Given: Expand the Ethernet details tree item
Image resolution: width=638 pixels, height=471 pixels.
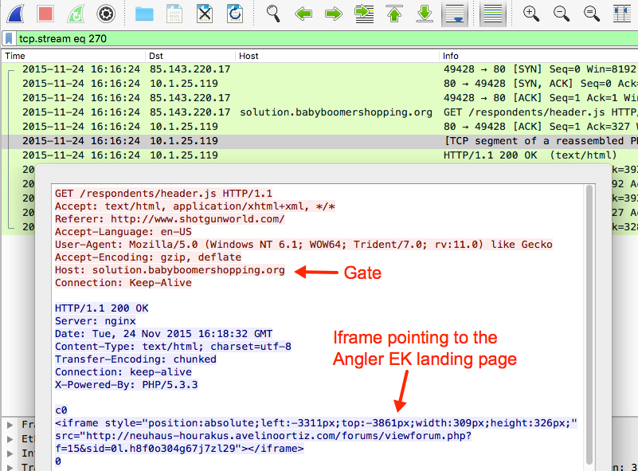Looking at the screenshot, I should 10,439.
